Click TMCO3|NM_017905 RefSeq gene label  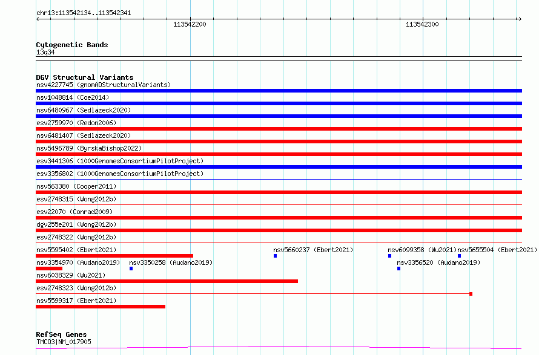pos(64,342)
